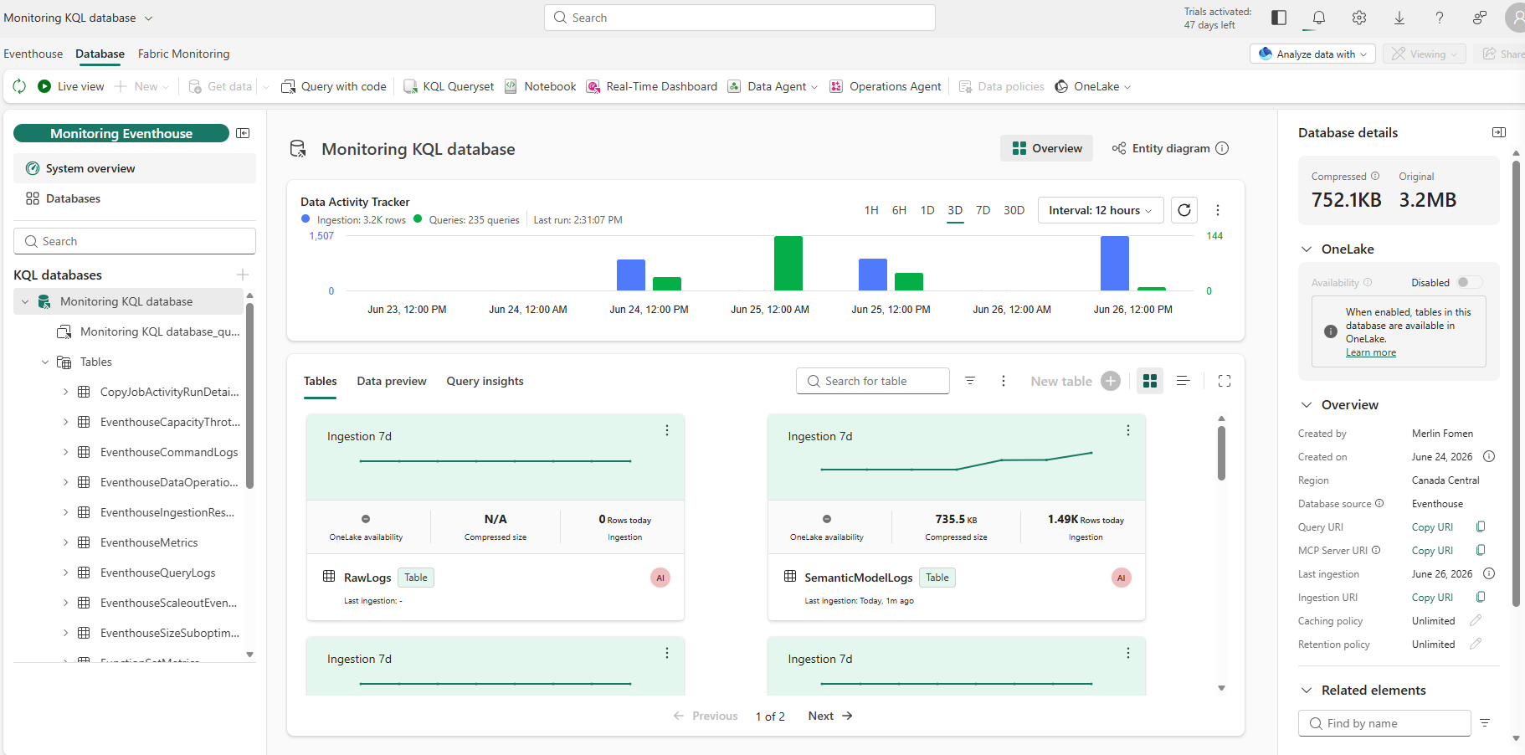
Task: Refresh the Data Activity Tracker
Action: point(1184,210)
